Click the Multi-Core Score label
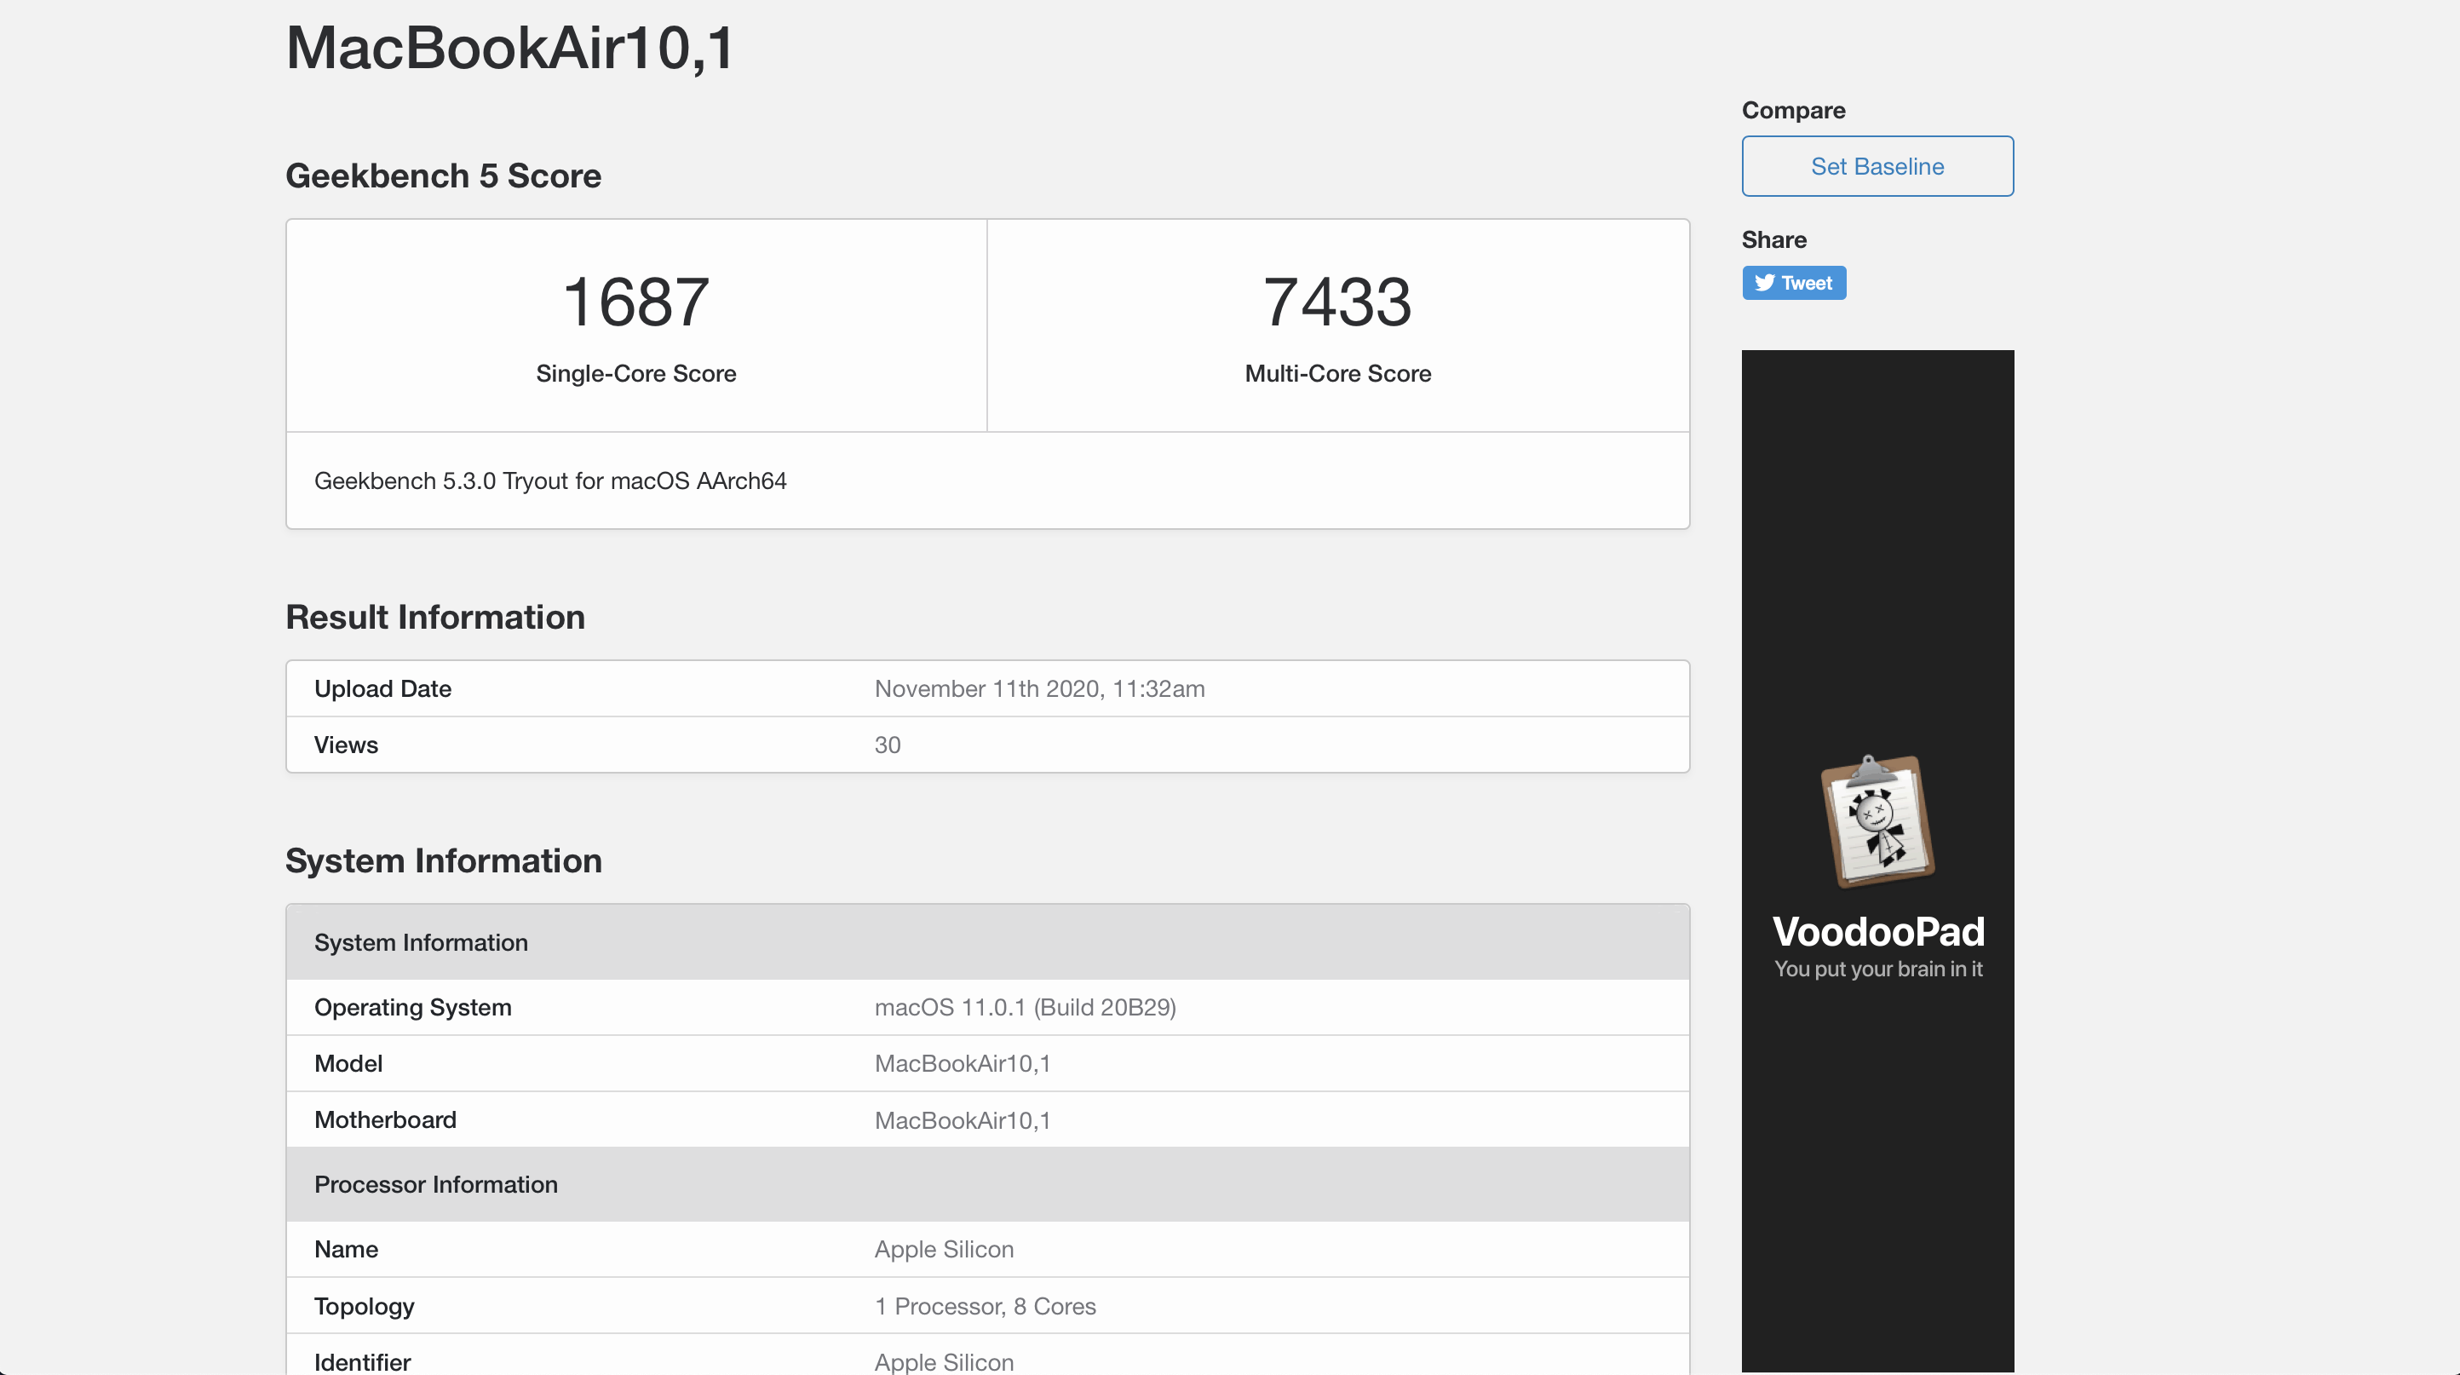The image size is (2460, 1375). pyautogui.click(x=1337, y=373)
